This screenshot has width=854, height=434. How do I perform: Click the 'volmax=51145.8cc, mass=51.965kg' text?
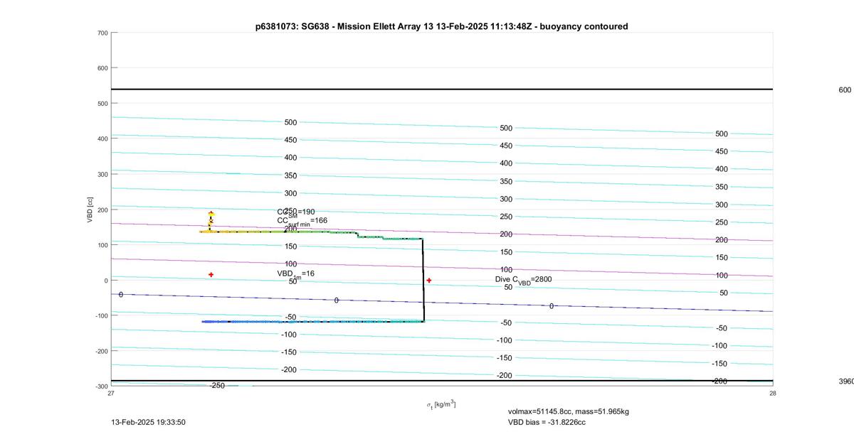[x=568, y=411]
